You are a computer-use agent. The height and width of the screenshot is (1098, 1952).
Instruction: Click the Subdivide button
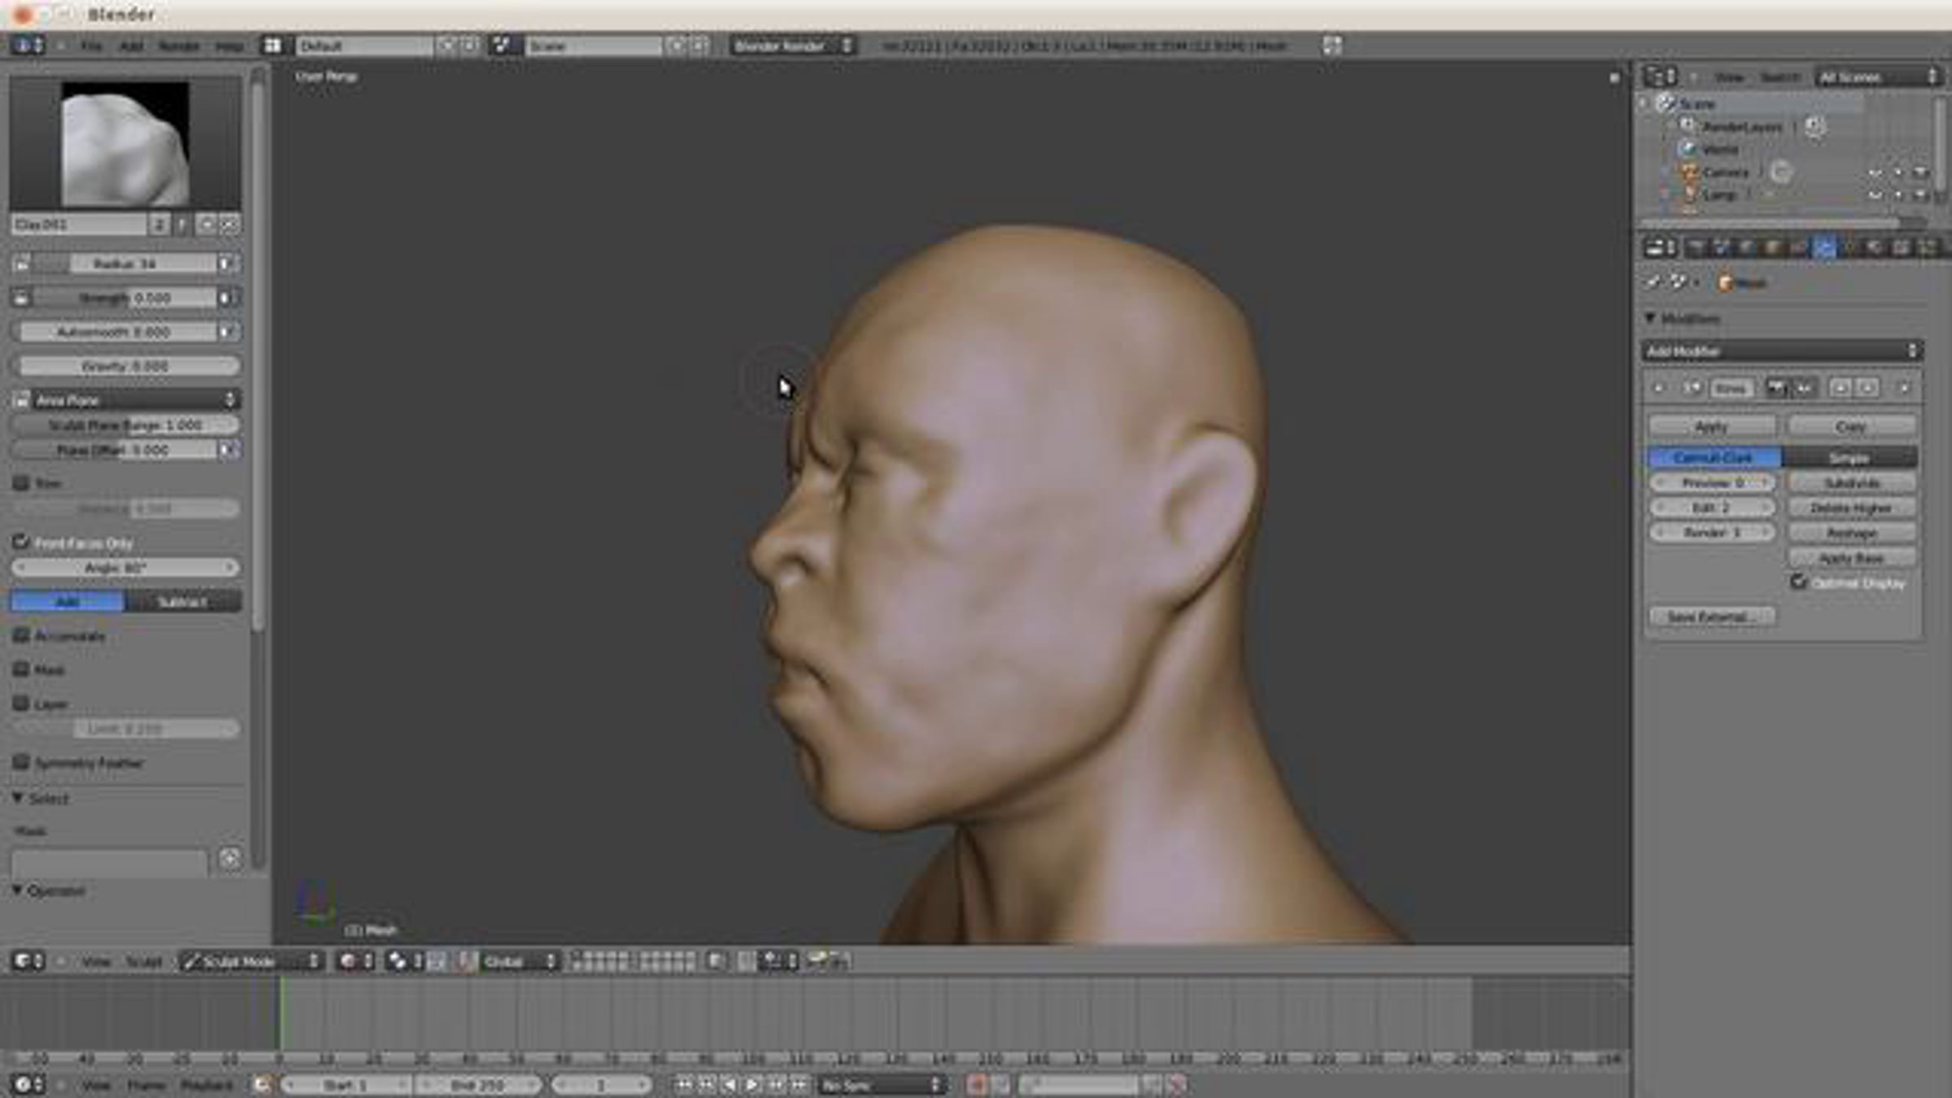tap(1851, 483)
